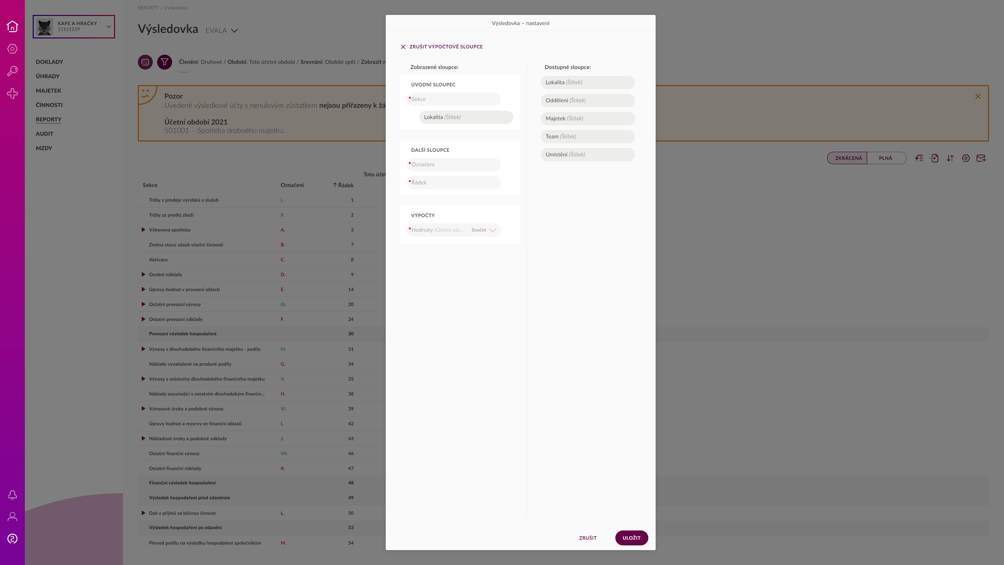Click the Řádek column chip in dialog
Screen dimensions: 1004x565
[454, 183]
